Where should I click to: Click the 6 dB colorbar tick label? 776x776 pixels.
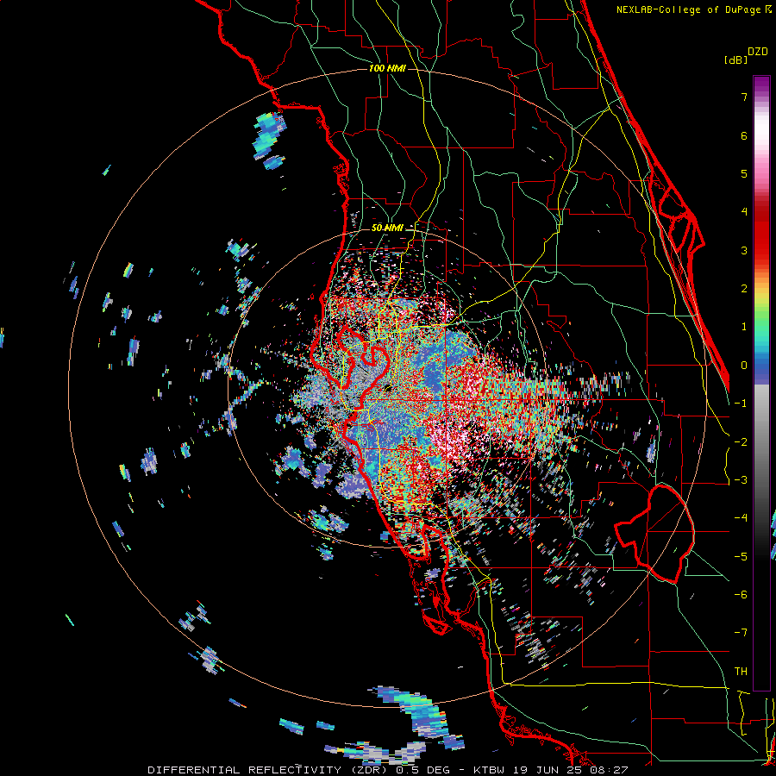click(744, 135)
